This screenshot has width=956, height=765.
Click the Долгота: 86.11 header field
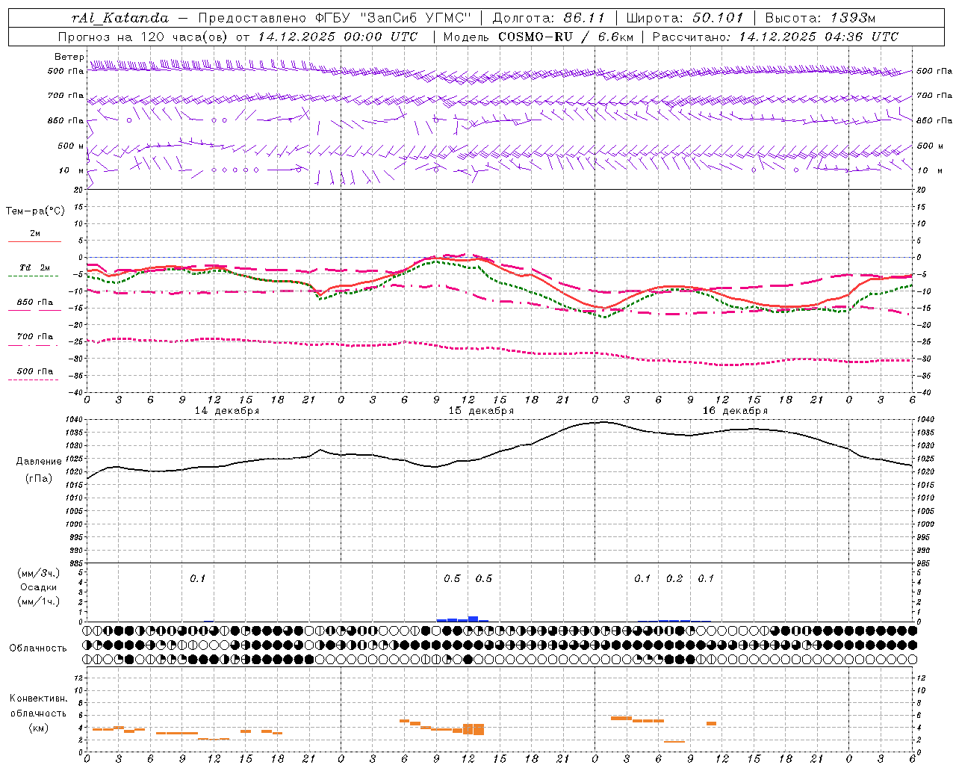pos(548,18)
